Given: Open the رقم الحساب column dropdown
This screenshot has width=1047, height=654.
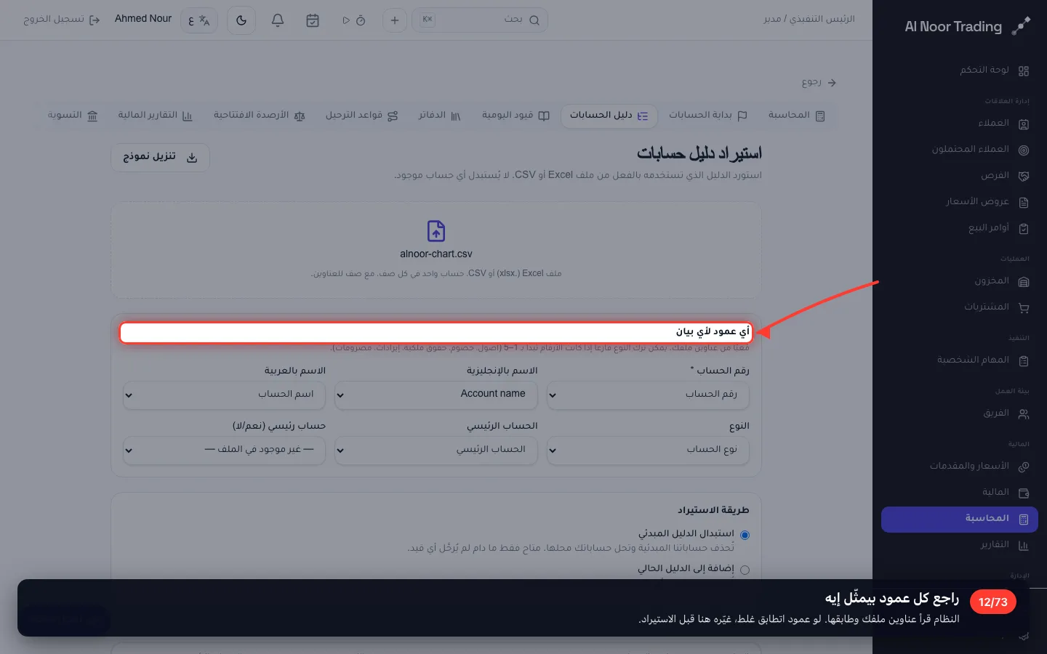Looking at the screenshot, I should tap(648, 395).
